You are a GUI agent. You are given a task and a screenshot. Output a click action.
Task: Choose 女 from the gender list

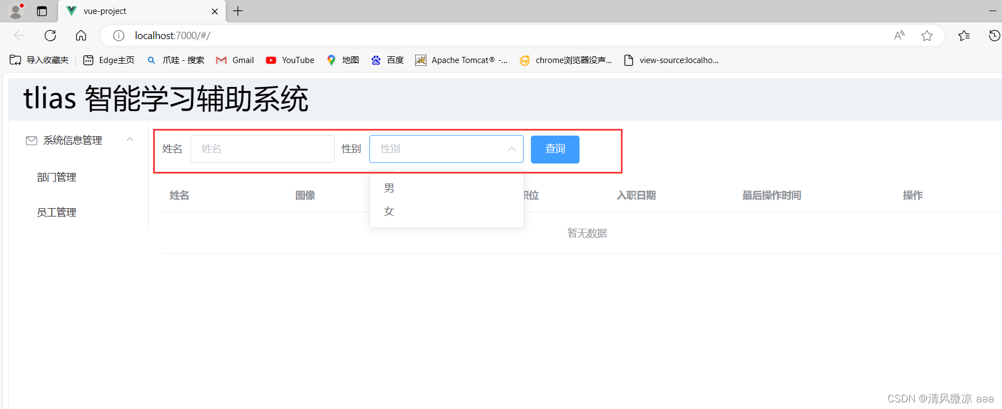(x=447, y=211)
